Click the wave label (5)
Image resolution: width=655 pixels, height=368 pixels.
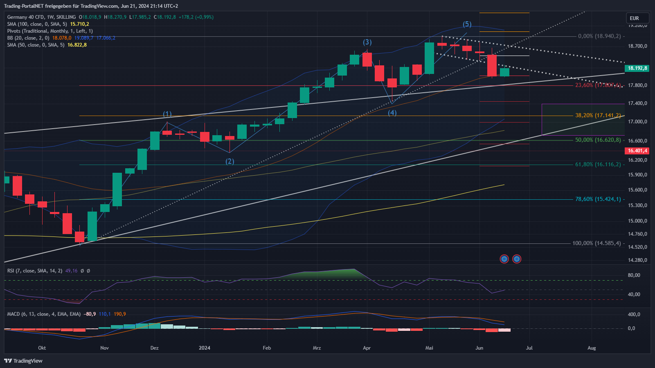pyautogui.click(x=467, y=24)
